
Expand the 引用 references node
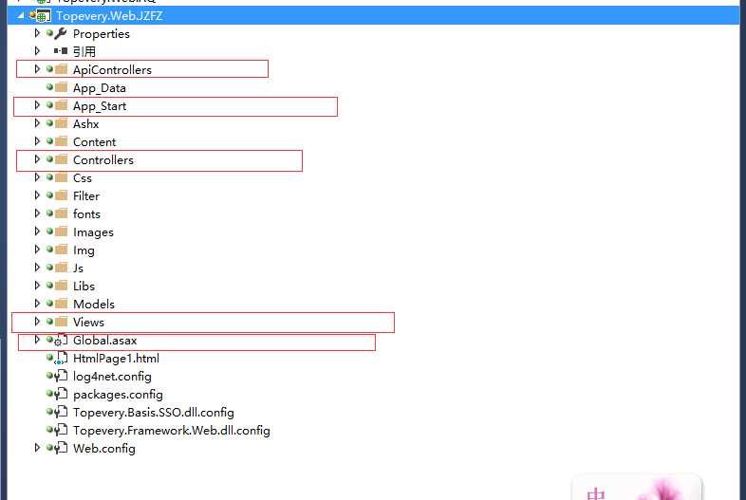37,51
